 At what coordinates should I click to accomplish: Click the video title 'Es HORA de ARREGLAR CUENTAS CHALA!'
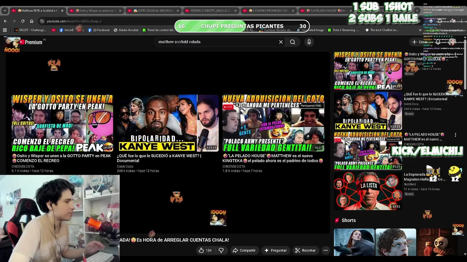(174, 240)
